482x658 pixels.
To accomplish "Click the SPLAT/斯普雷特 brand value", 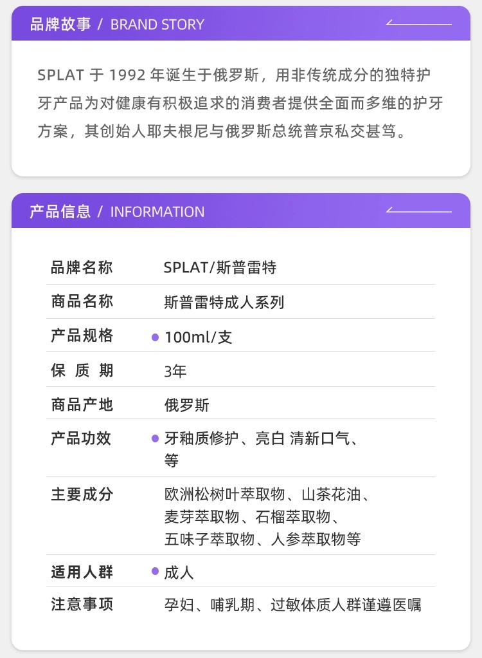I will tap(220, 267).
